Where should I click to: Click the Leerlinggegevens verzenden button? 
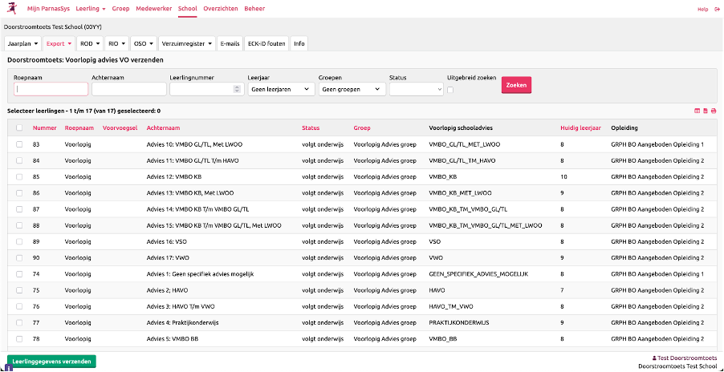pos(51,362)
